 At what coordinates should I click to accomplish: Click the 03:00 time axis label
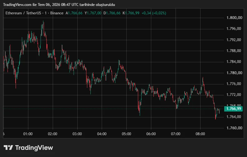pos(77,134)
